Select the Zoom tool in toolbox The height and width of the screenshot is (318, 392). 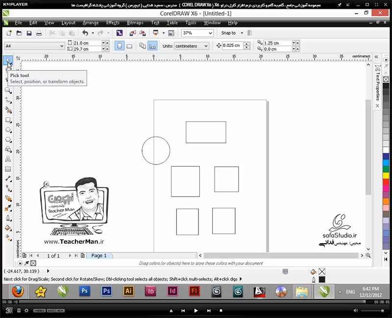point(8,91)
